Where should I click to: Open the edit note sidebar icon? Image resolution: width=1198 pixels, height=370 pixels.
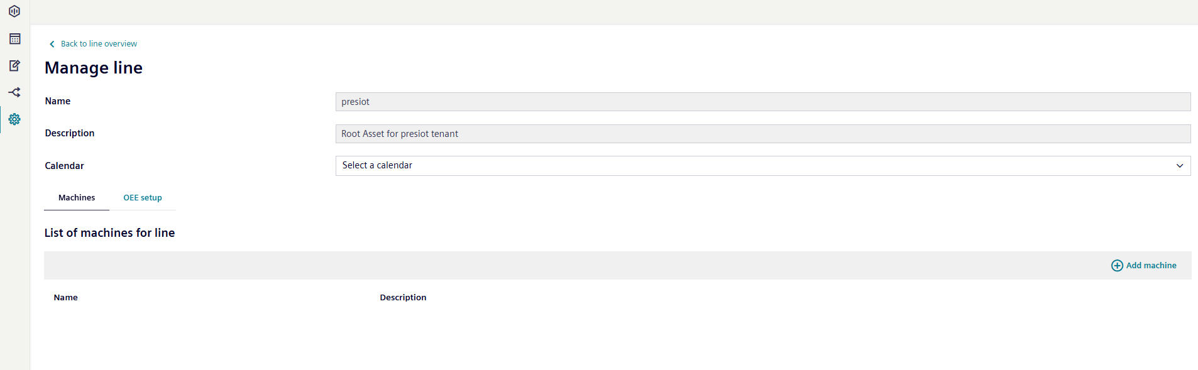14,65
